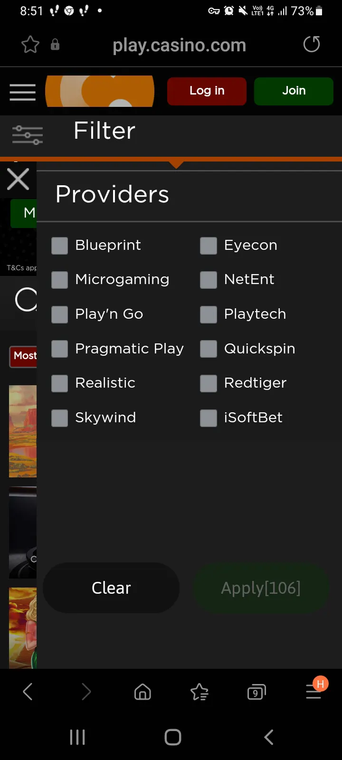Tap the search magnifier icon behind the panel
This screenshot has height=760, width=342.
coord(26,299)
